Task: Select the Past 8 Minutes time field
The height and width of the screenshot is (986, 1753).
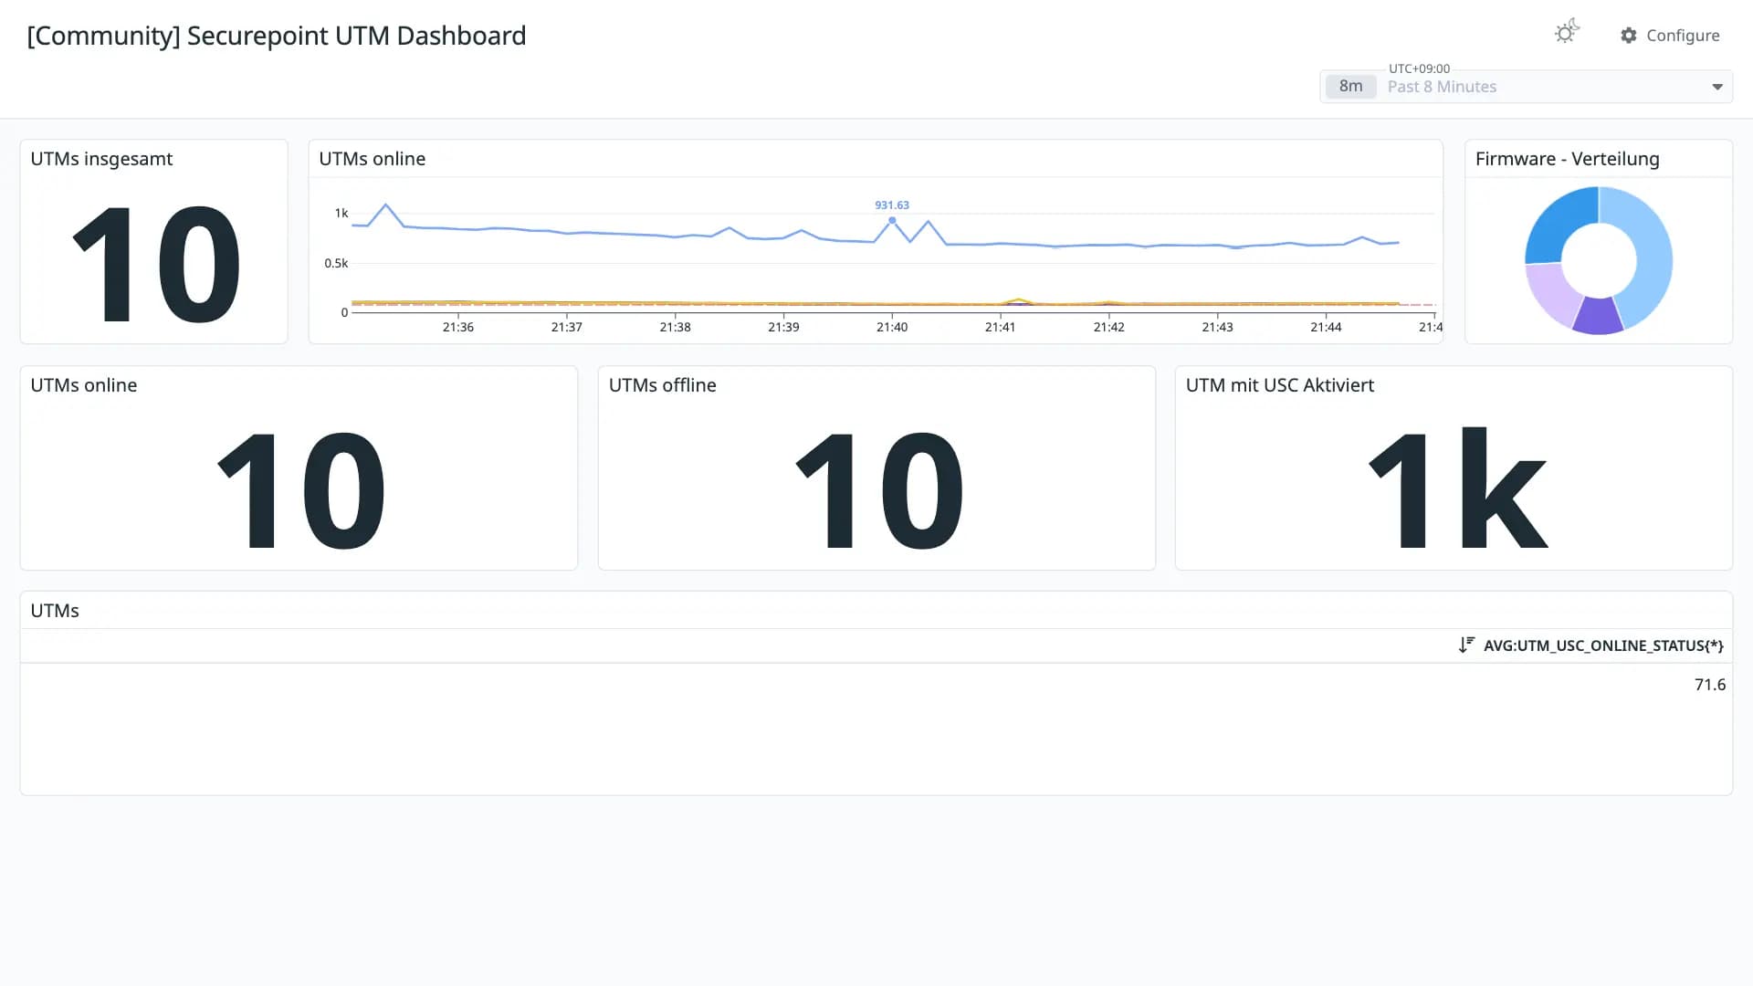Action: click(1527, 87)
